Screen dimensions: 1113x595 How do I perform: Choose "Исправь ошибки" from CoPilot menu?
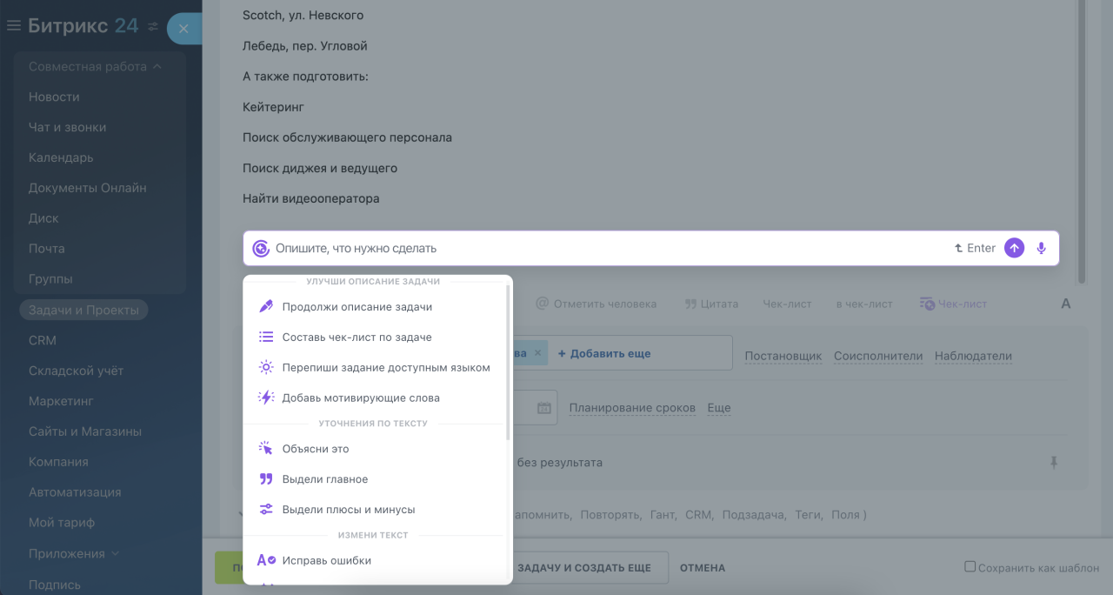326,561
